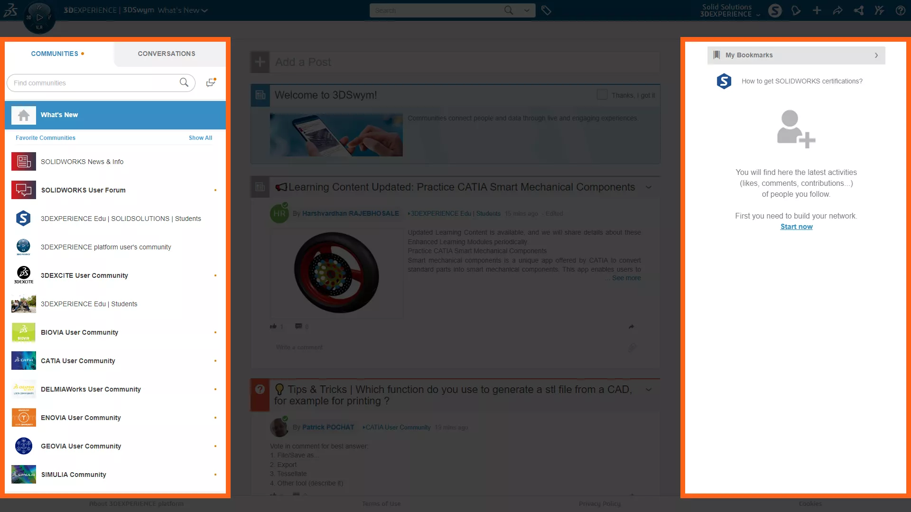Click the Find communities magnifier icon
This screenshot has width=911, height=512.
tap(184, 82)
